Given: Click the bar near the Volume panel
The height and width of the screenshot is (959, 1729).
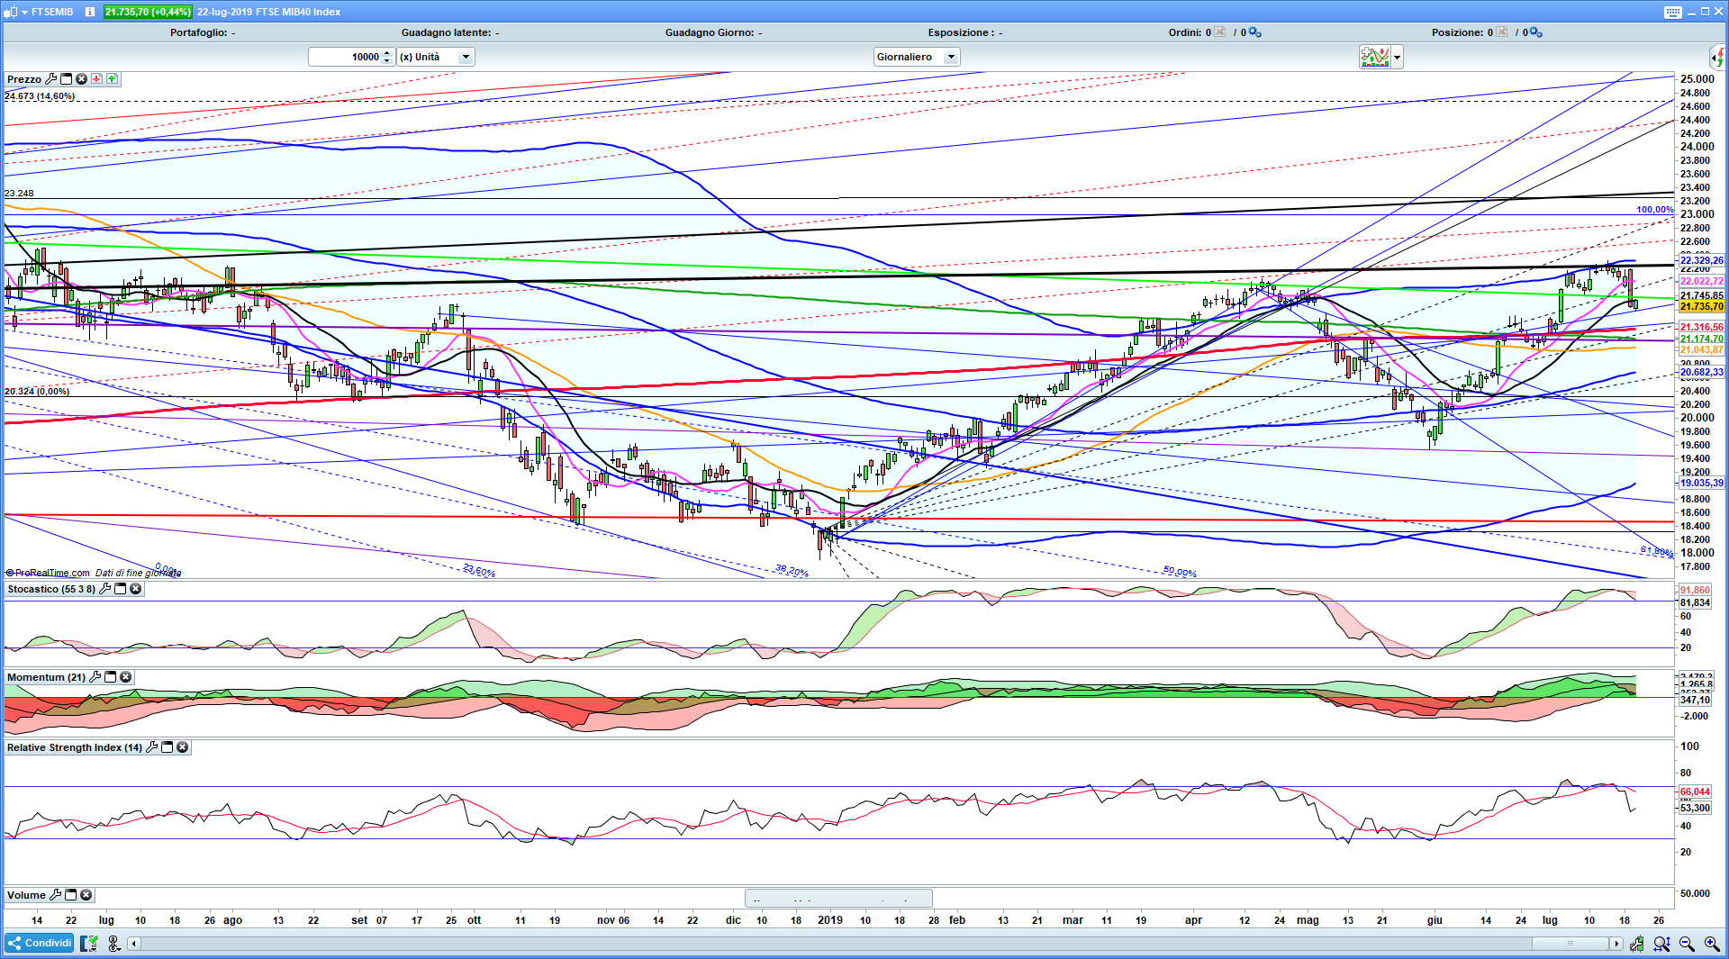Looking at the screenshot, I should click(838, 898).
